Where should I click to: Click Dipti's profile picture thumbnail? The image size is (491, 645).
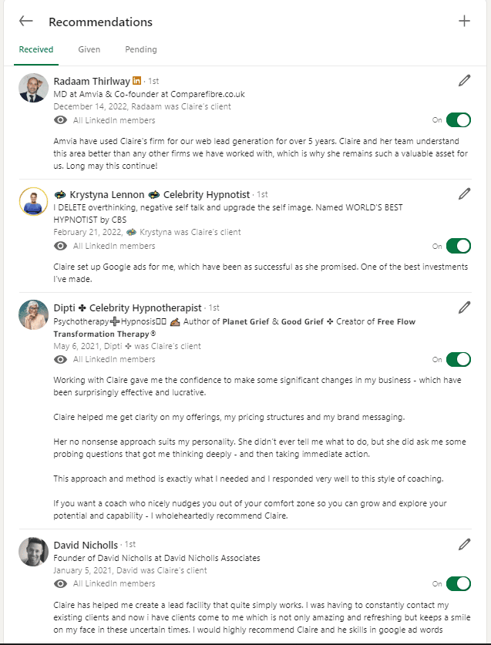(x=33, y=315)
